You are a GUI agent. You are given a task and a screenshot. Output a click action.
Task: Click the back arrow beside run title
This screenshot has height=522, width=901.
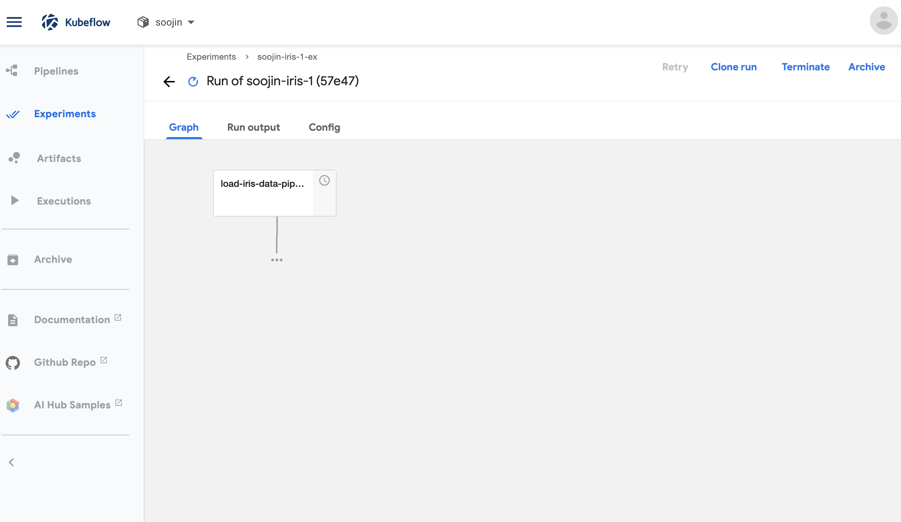click(x=169, y=82)
